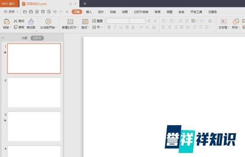The width and height of the screenshot is (245, 157).
Task: Expand the 从当前开始 dropdown arrow
Action: click(x=56, y=27)
